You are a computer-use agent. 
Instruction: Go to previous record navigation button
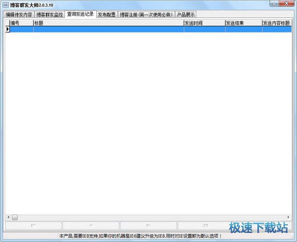pos(91,226)
